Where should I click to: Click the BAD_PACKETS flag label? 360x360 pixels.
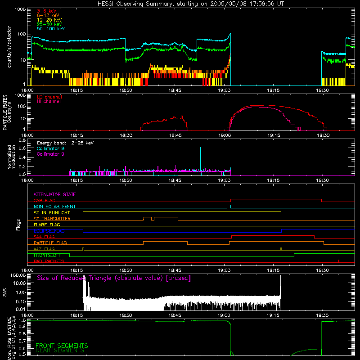(49, 261)
